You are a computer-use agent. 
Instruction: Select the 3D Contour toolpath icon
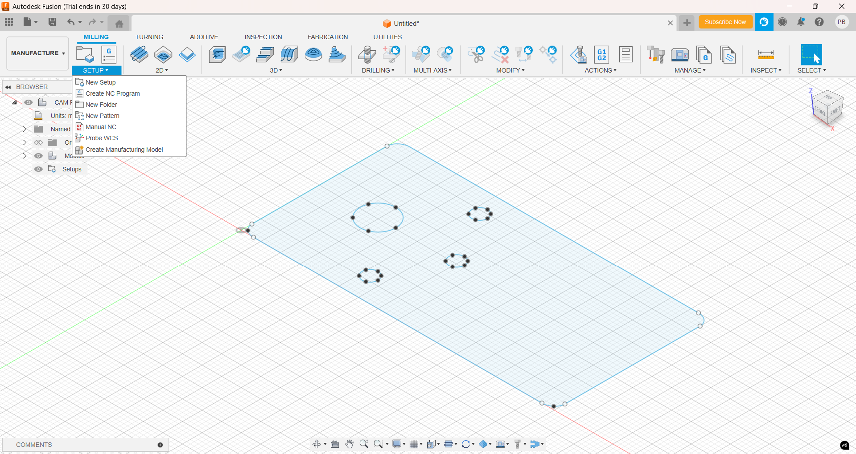[x=289, y=54]
